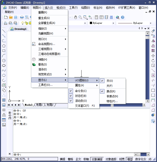Open the 格式(O) menu
The height and width of the screenshot is (162, 157).
(x=61, y=8)
